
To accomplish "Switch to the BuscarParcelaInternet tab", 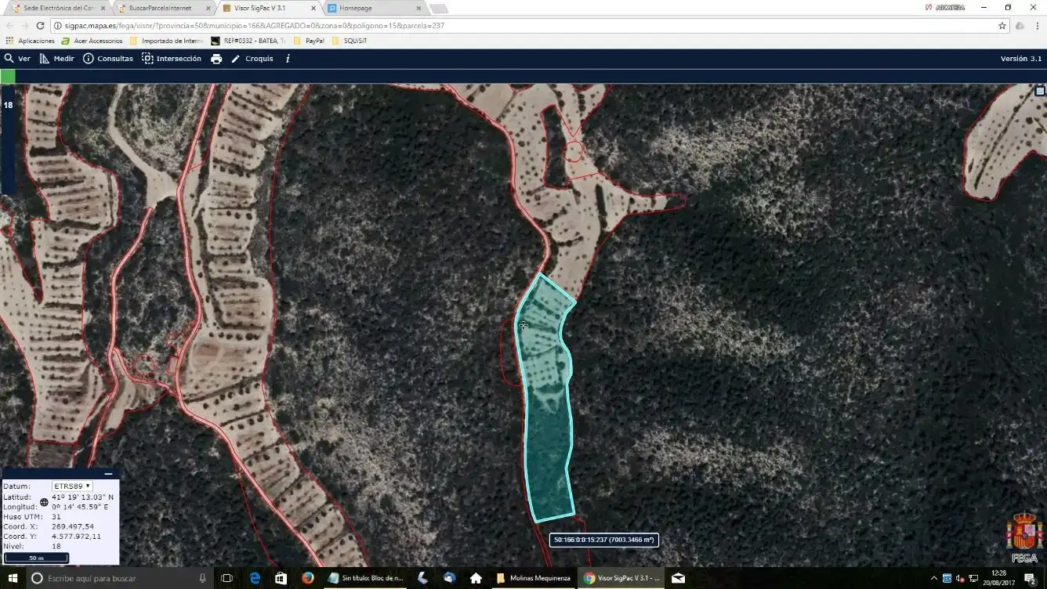I will click(x=163, y=8).
